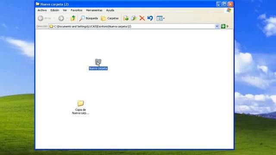
Task: Open the Archivo menu
Action: (x=42, y=10)
